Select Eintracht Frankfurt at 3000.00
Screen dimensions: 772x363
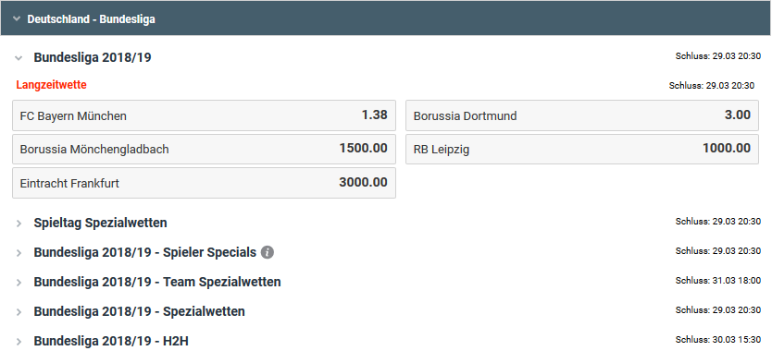tap(204, 183)
